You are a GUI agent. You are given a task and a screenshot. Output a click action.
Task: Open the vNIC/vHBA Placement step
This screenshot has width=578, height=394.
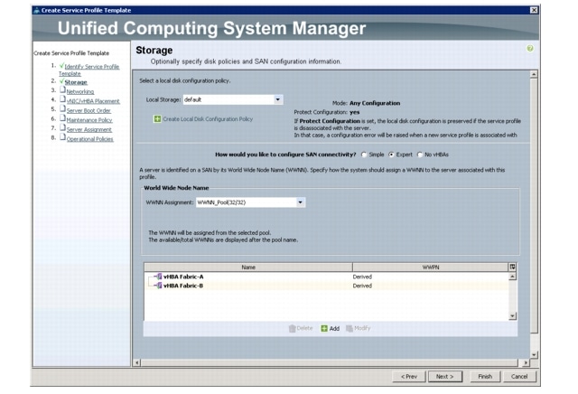(93, 101)
